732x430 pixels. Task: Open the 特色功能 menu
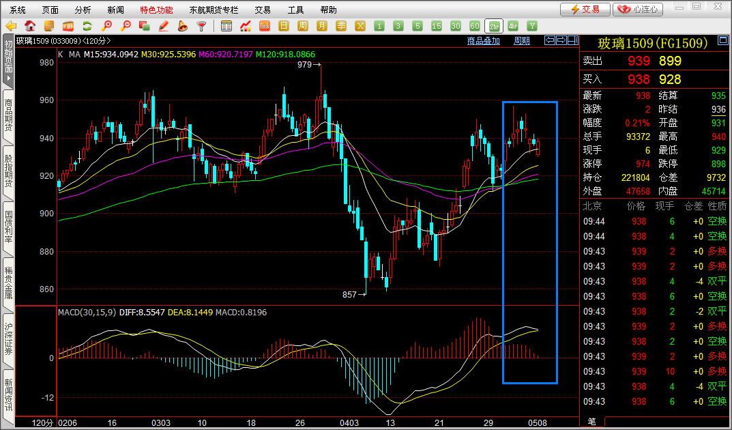click(x=156, y=10)
